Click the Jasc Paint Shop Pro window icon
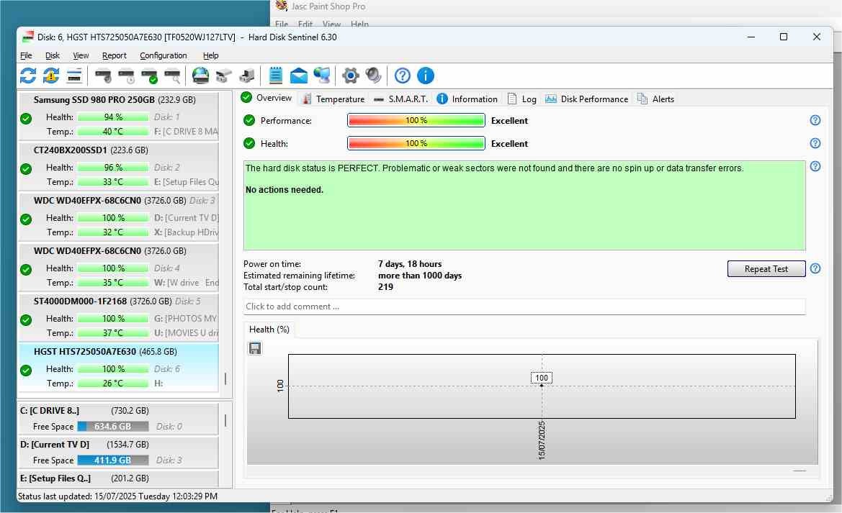This screenshot has height=513, width=842. 282,6
